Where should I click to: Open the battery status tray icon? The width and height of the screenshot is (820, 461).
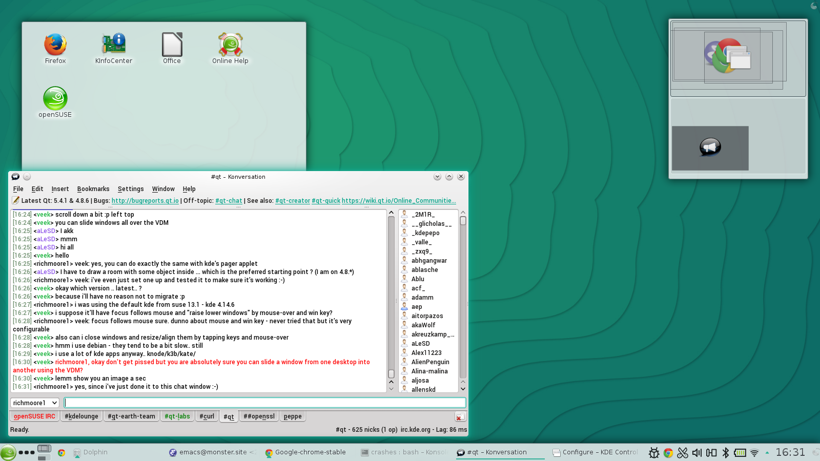coord(740,453)
